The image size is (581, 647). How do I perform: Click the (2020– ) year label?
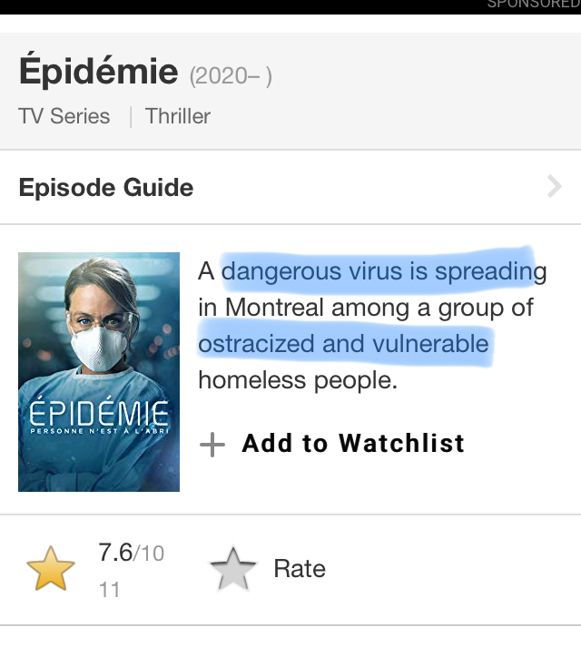[x=231, y=76]
